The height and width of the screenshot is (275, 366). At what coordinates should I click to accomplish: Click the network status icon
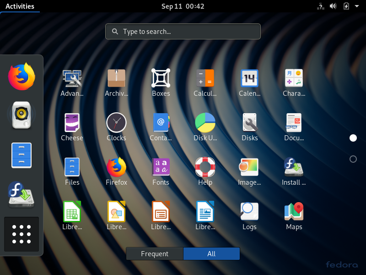321,6
